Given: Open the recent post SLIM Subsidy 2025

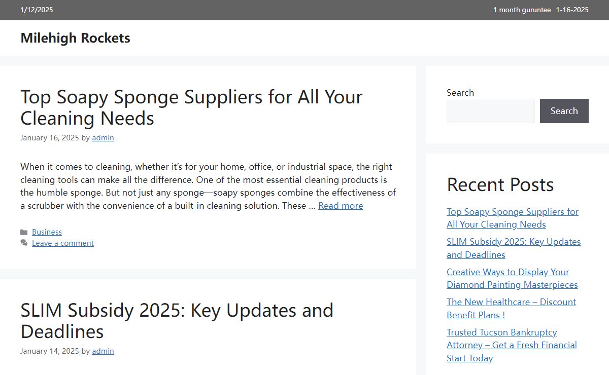Looking at the screenshot, I should click(514, 248).
